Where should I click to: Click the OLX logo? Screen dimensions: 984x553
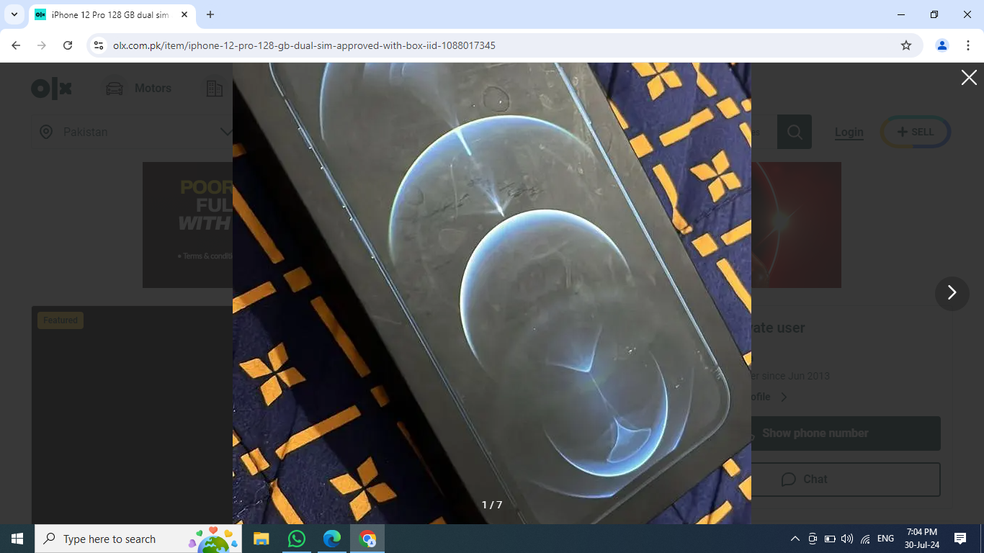52,89
